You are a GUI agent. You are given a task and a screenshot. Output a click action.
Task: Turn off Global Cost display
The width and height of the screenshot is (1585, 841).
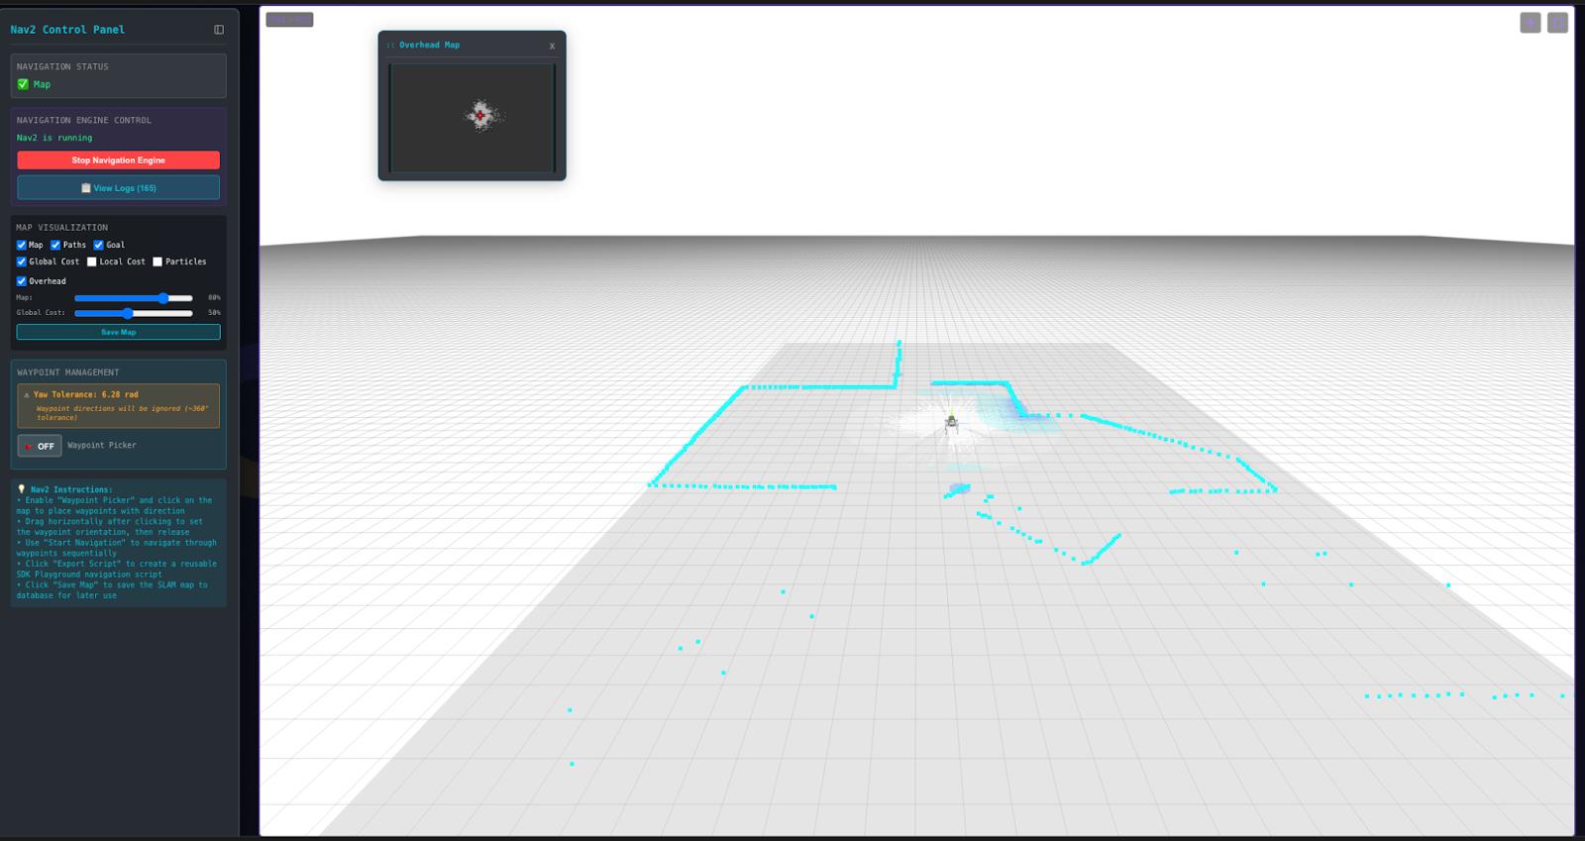[x=22, y=262]
